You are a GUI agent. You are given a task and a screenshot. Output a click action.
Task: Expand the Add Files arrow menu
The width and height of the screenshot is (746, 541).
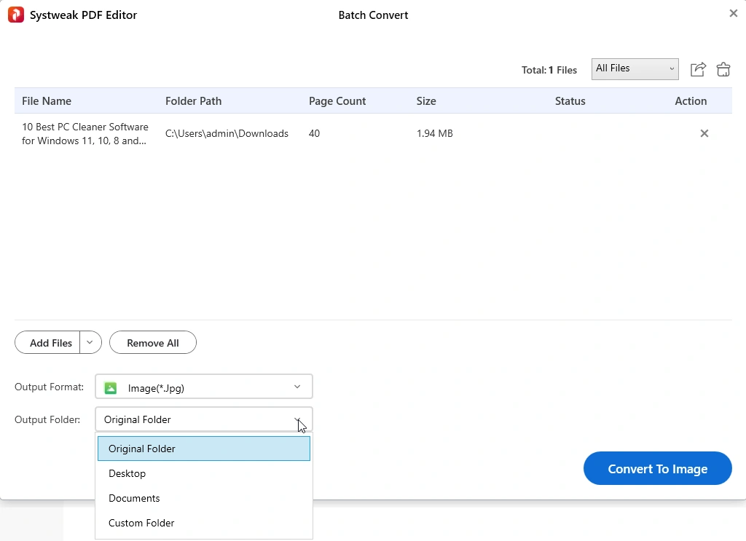click(90, 342)
